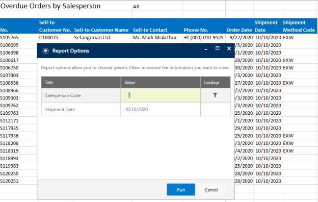Image resolution: width=318 pixels, height=202 pixels.
Task: Select order number S106617 cell
Action: click(18, 60)
